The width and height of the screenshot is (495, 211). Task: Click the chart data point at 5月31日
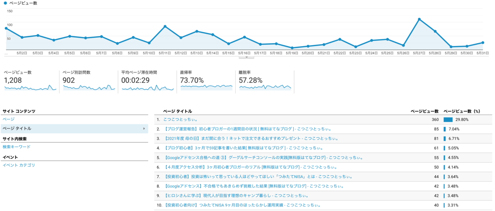[483, 42]
